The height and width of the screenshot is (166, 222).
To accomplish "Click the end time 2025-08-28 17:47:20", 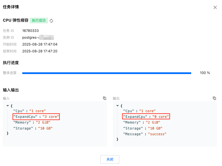I will [40, 51].
